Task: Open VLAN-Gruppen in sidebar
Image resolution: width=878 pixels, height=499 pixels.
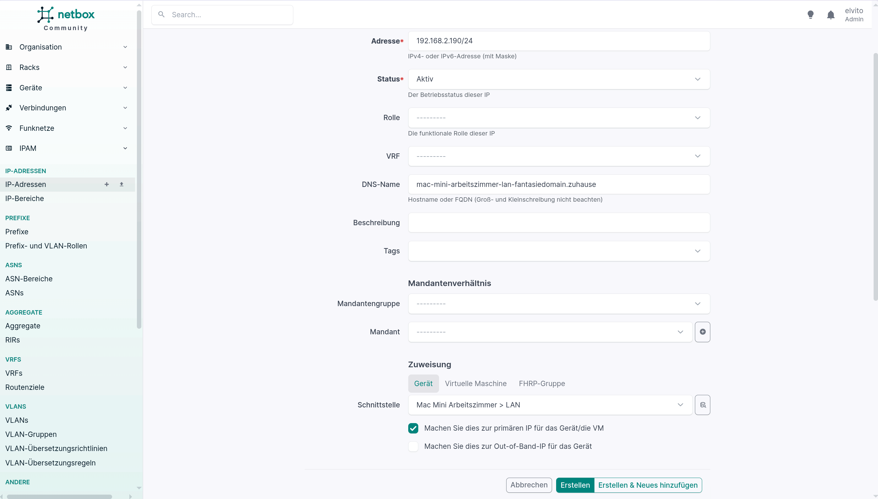Action: [31, 434]
